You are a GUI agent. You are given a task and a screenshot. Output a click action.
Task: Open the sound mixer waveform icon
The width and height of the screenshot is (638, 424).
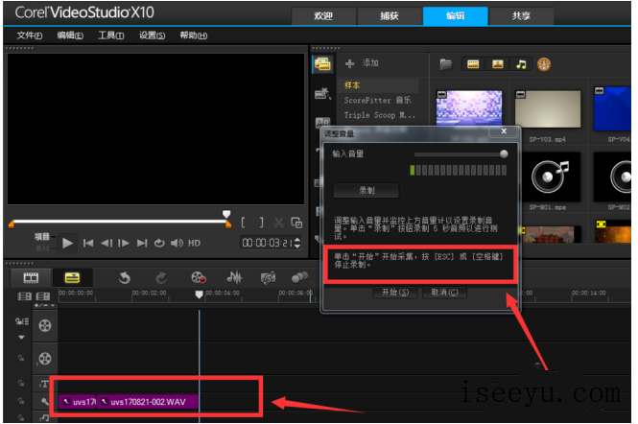pos(233,277)
